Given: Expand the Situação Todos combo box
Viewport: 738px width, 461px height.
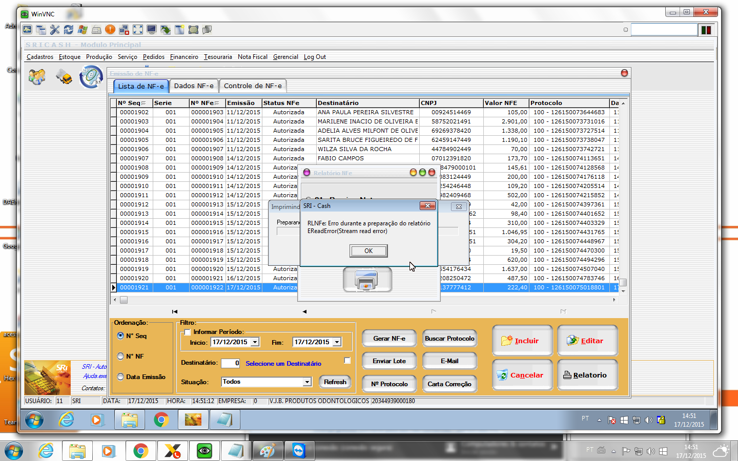Looking at the screenshot, I should pyautogui.click(x=306, y=382).
